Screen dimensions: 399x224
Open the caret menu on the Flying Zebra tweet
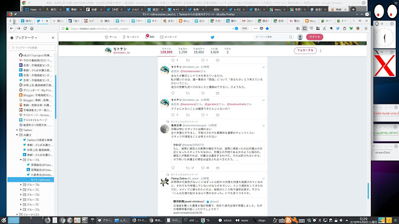[x=263, y=179]
